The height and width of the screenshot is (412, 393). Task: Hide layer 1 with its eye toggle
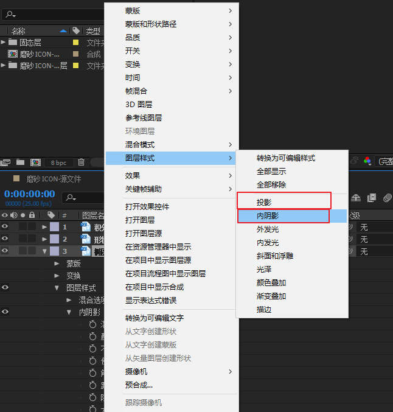[x=5, y=226]
